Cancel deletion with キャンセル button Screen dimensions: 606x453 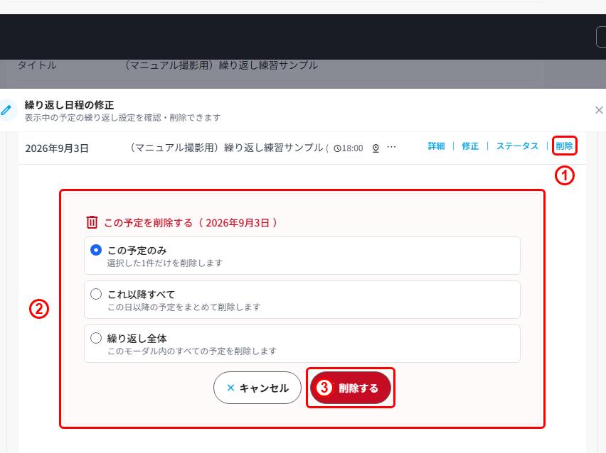pos(257,388)
